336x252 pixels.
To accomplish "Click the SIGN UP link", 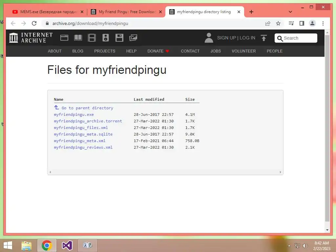I will pyautogui.click(x=226, y=38).
